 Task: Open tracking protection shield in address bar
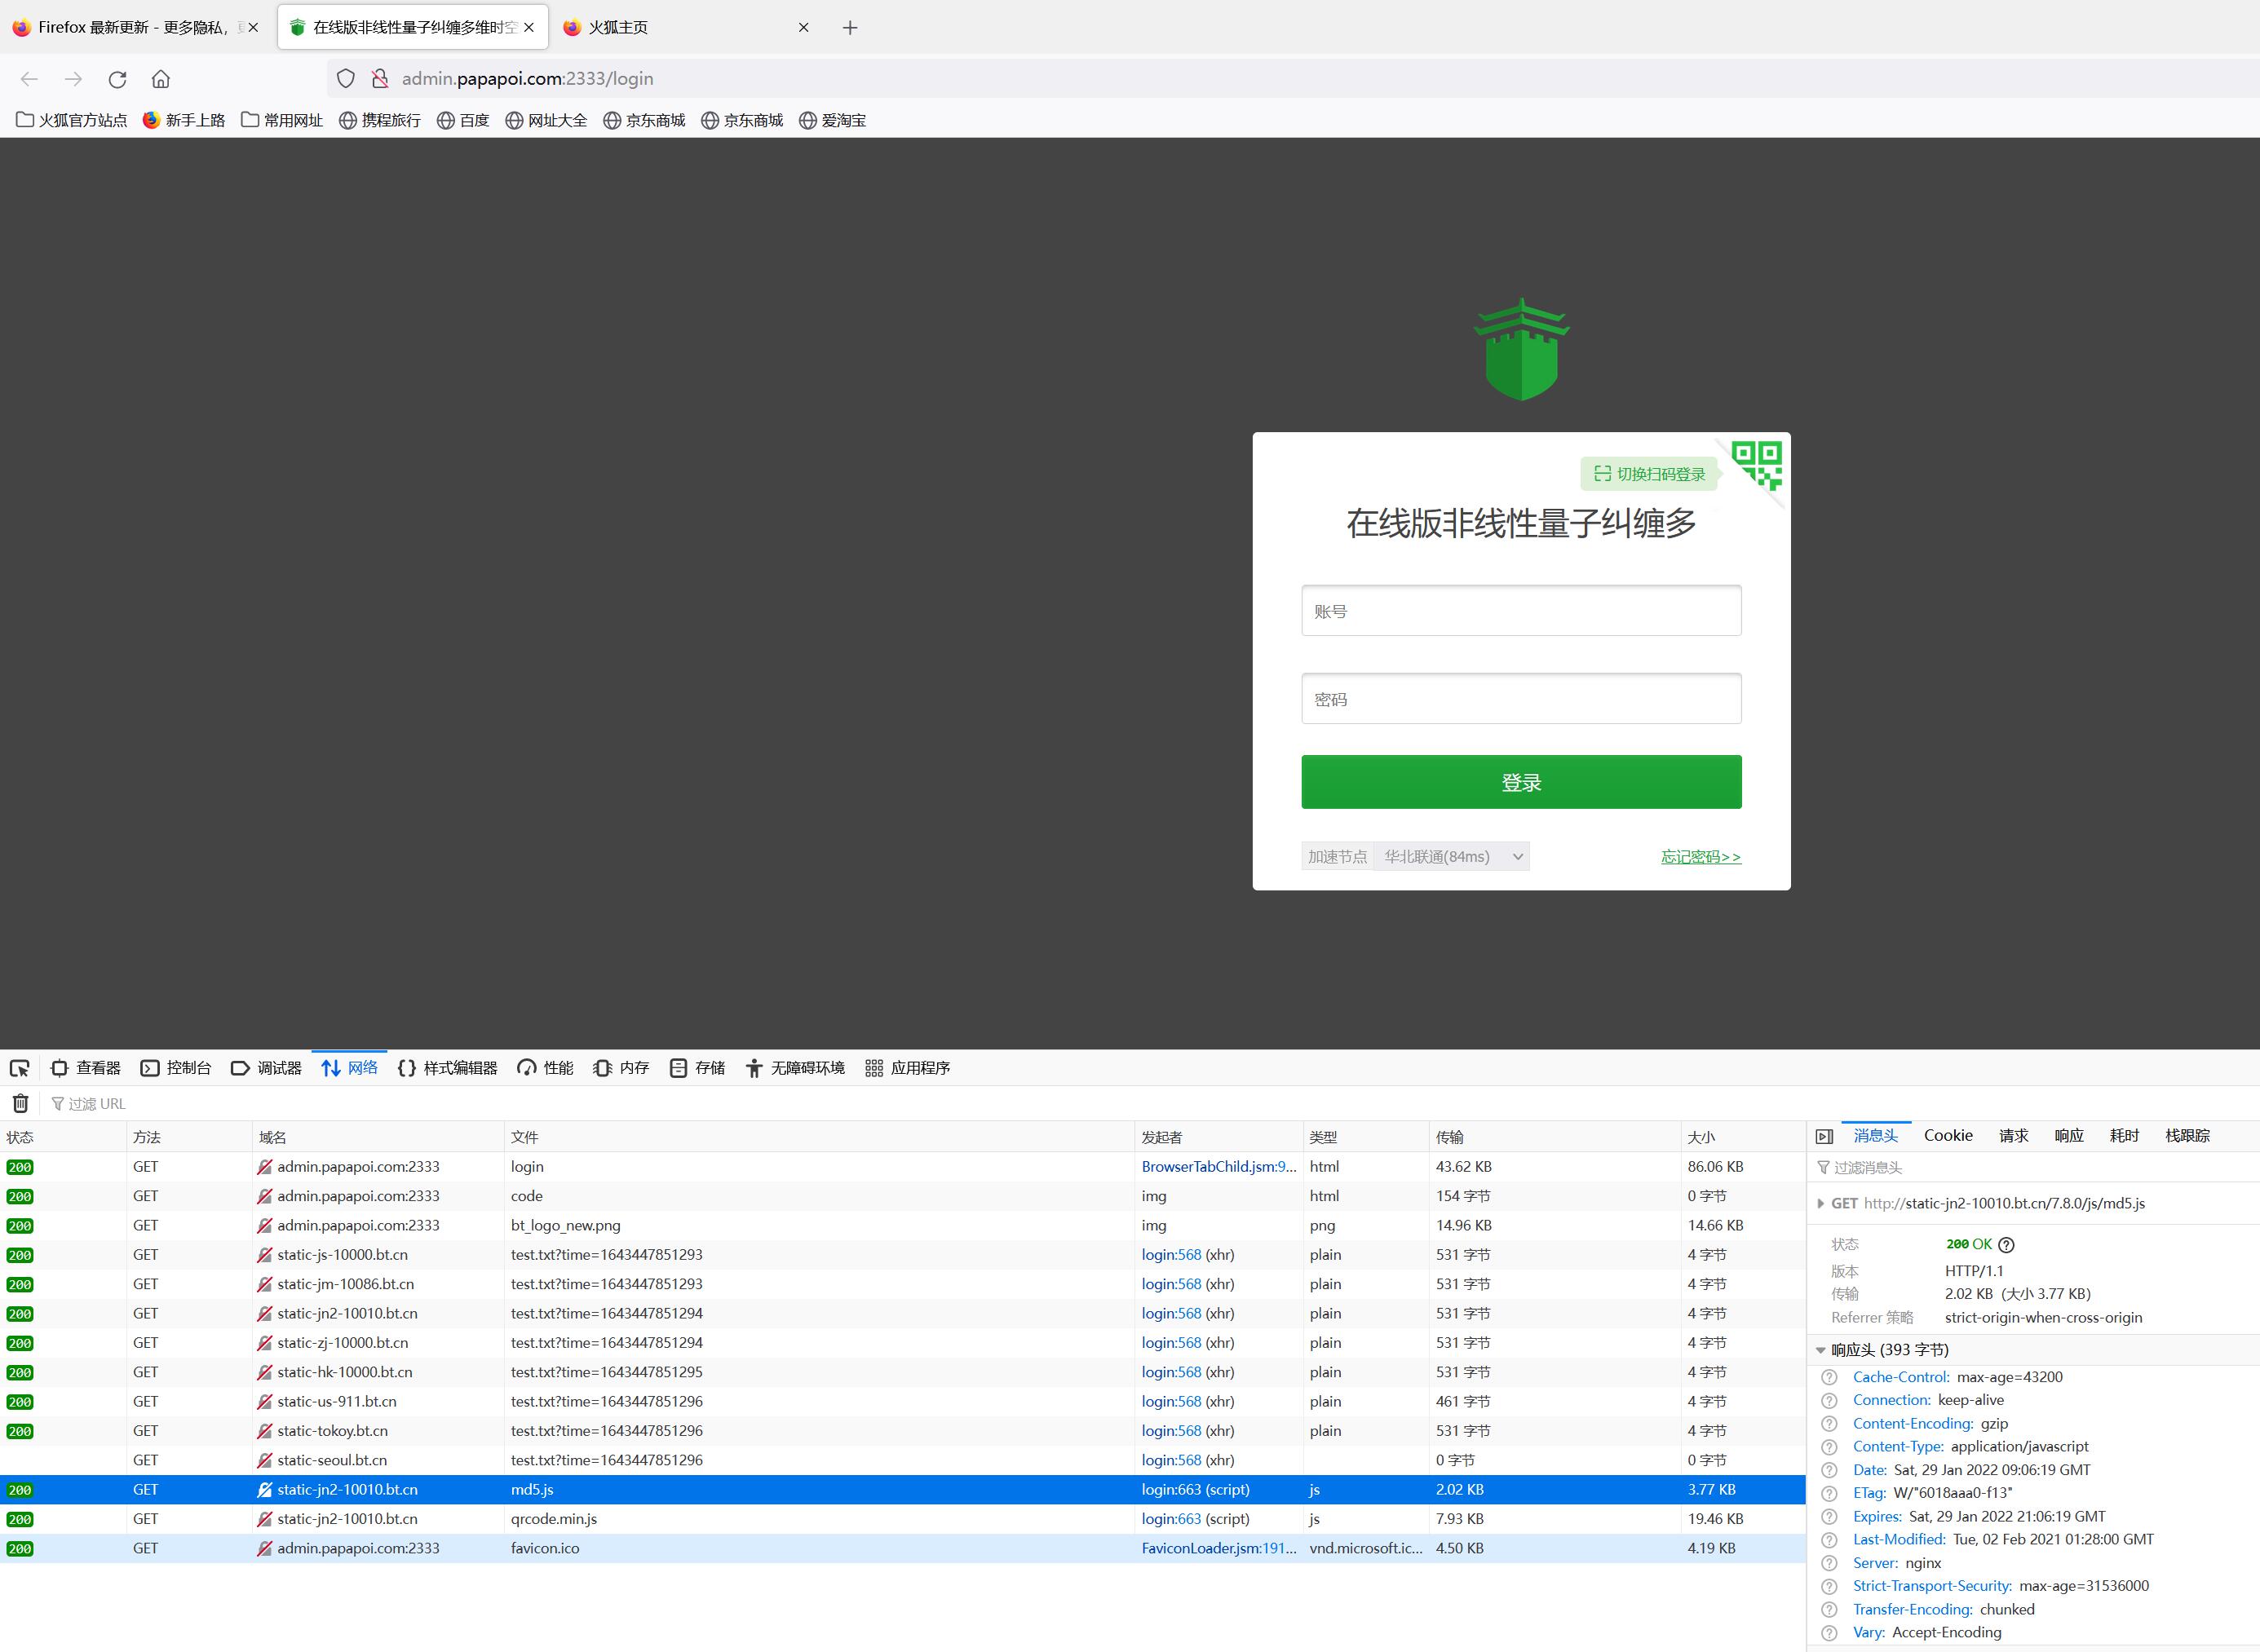tap(346, 79)
